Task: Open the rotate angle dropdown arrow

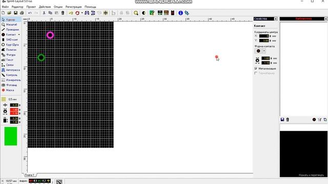Action: coord(82,13)
